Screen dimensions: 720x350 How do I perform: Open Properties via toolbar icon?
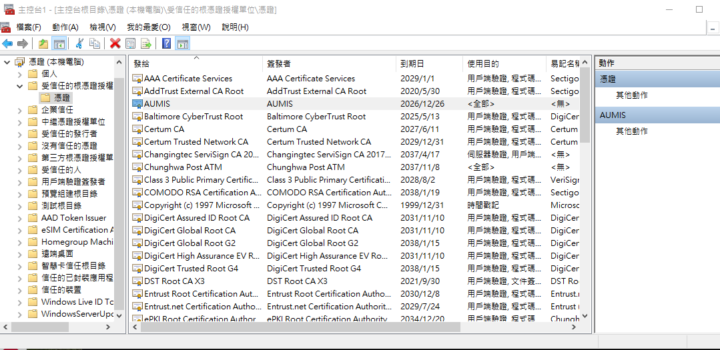tap(130, 43)
